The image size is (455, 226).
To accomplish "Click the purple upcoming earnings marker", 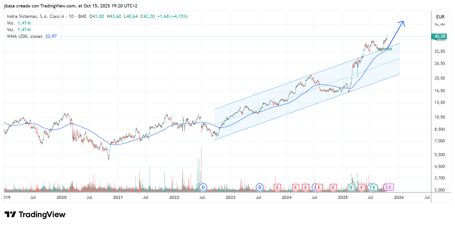I will click(x=390, y=187).
